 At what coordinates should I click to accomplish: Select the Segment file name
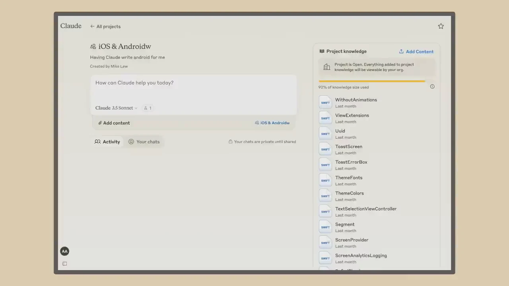tap(345, 224)
